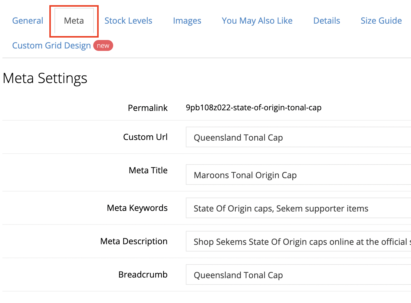Open the You May Also Like tab

click(257, 21)
